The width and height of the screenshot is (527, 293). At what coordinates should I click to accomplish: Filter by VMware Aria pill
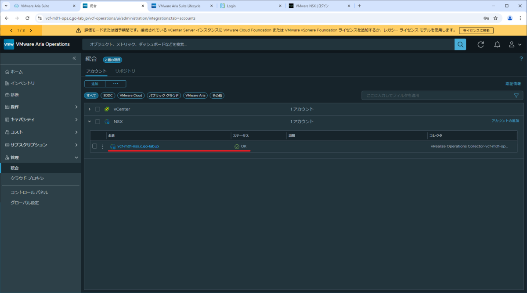(x=195, y=95)
